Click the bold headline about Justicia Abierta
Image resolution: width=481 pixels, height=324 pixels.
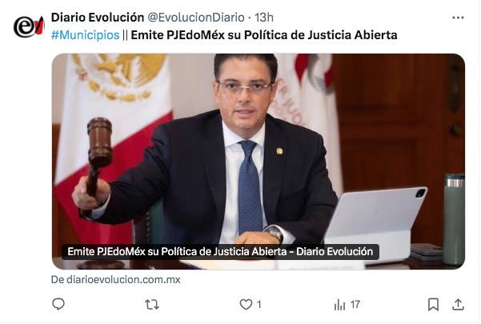pos(264,35)
